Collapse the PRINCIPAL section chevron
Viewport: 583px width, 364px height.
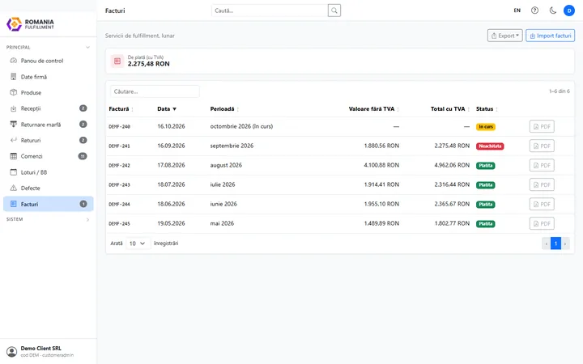pyautogui.click(x=87, y=47)
